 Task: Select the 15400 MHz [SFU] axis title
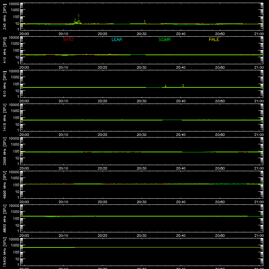tap(5, 252)
